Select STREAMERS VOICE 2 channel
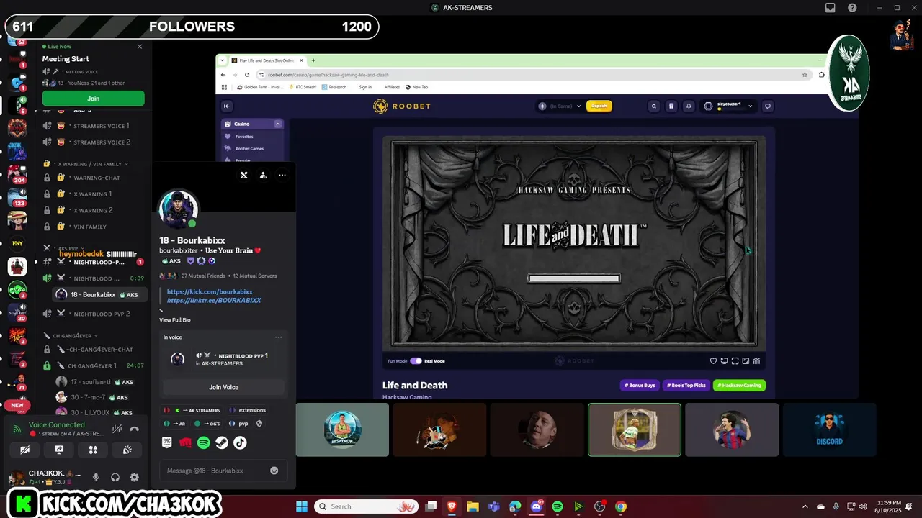This screenshot has width=922, height=518. click(x=92, y=142)
